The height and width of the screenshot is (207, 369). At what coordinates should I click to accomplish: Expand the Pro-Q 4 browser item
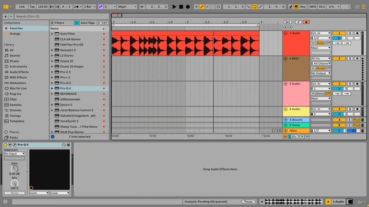[x=52, y=89]
